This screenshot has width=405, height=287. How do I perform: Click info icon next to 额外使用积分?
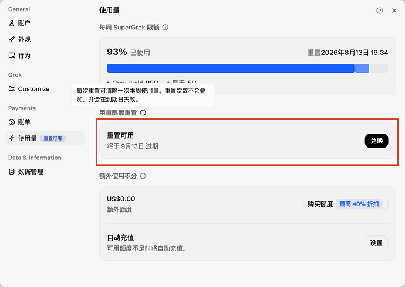coord(143,176)
